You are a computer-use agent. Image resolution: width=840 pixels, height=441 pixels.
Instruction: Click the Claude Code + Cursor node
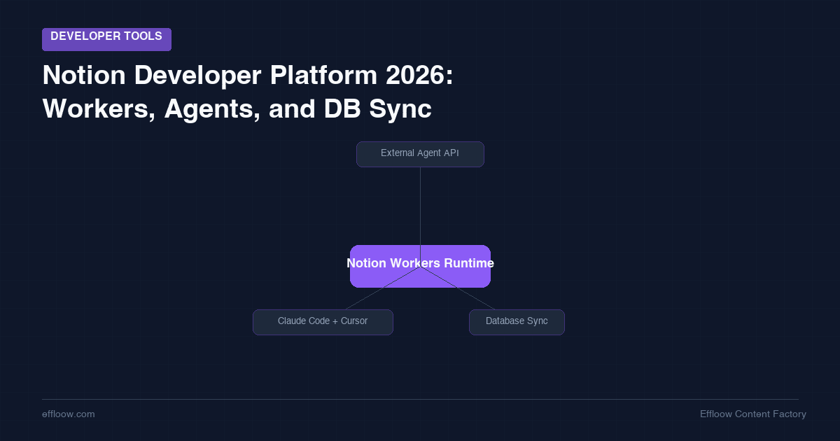tap(323, 322)
